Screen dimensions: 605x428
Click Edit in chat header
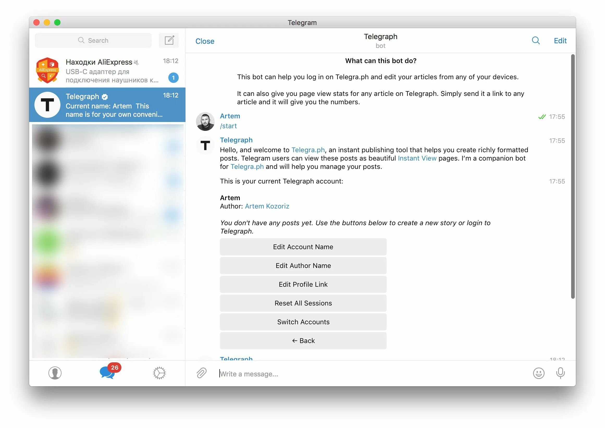tap(560, 41)
